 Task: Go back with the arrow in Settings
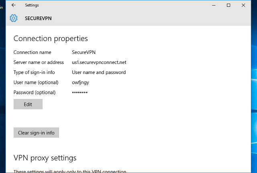coord(14,5)
